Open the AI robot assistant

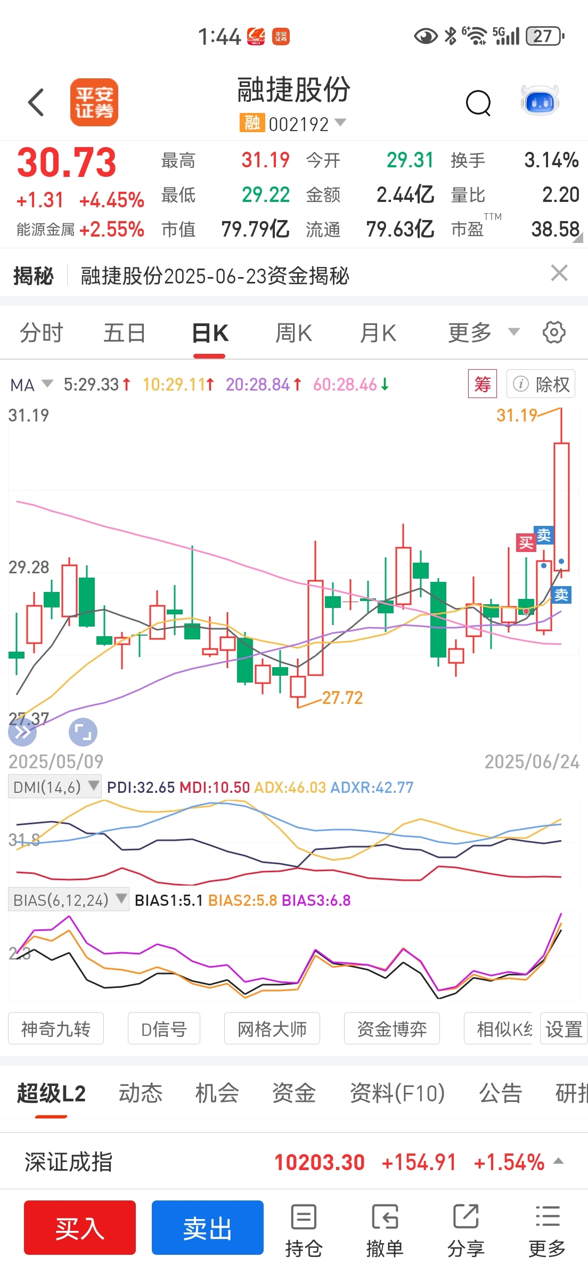click(x=540, y=100)
